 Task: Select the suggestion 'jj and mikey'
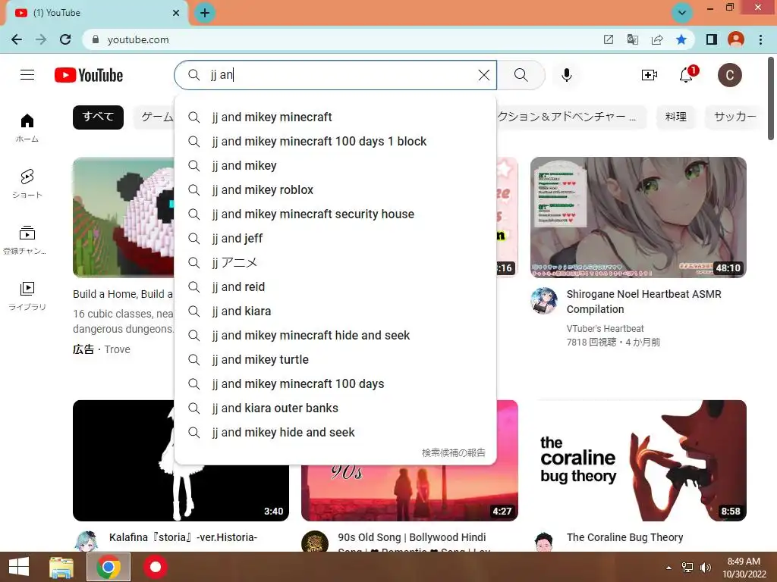pos(335,165)
